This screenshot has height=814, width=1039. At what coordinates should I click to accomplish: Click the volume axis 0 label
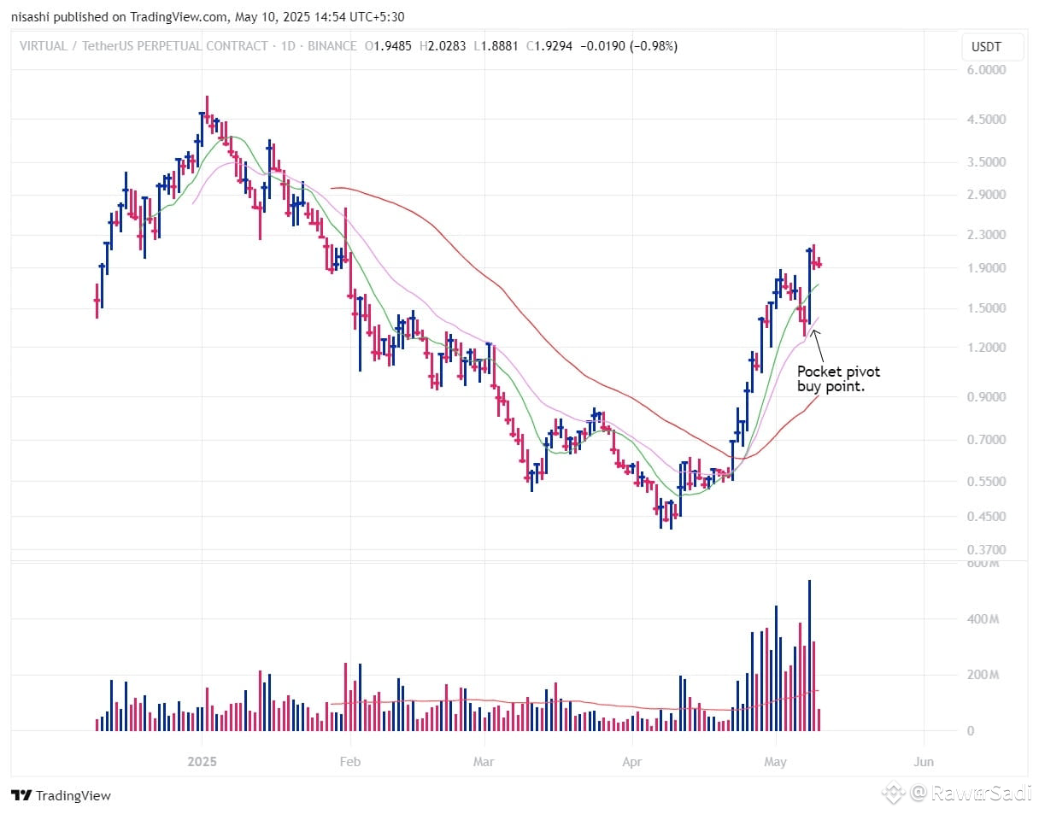pos(971,732)
